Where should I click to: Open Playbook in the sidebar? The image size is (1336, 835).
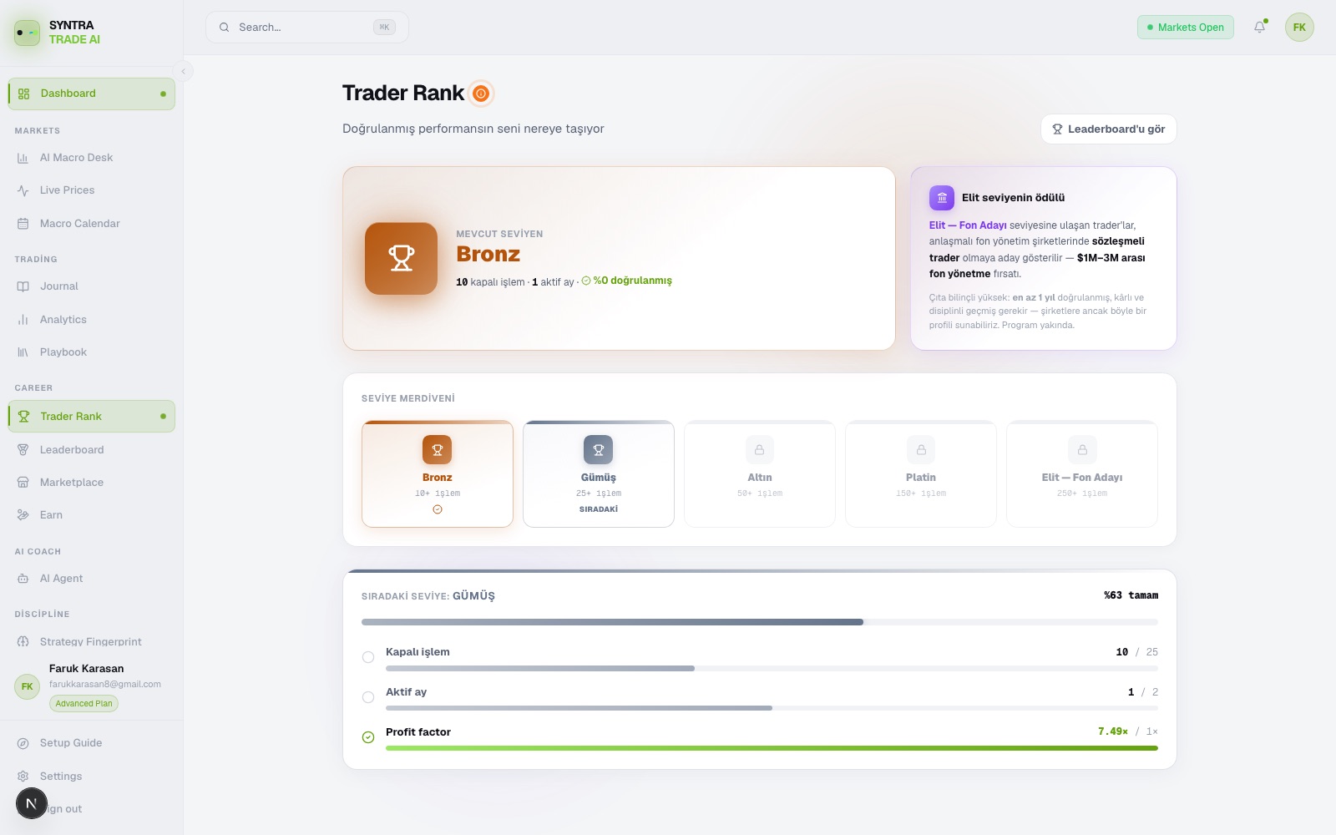click(92, 352)
